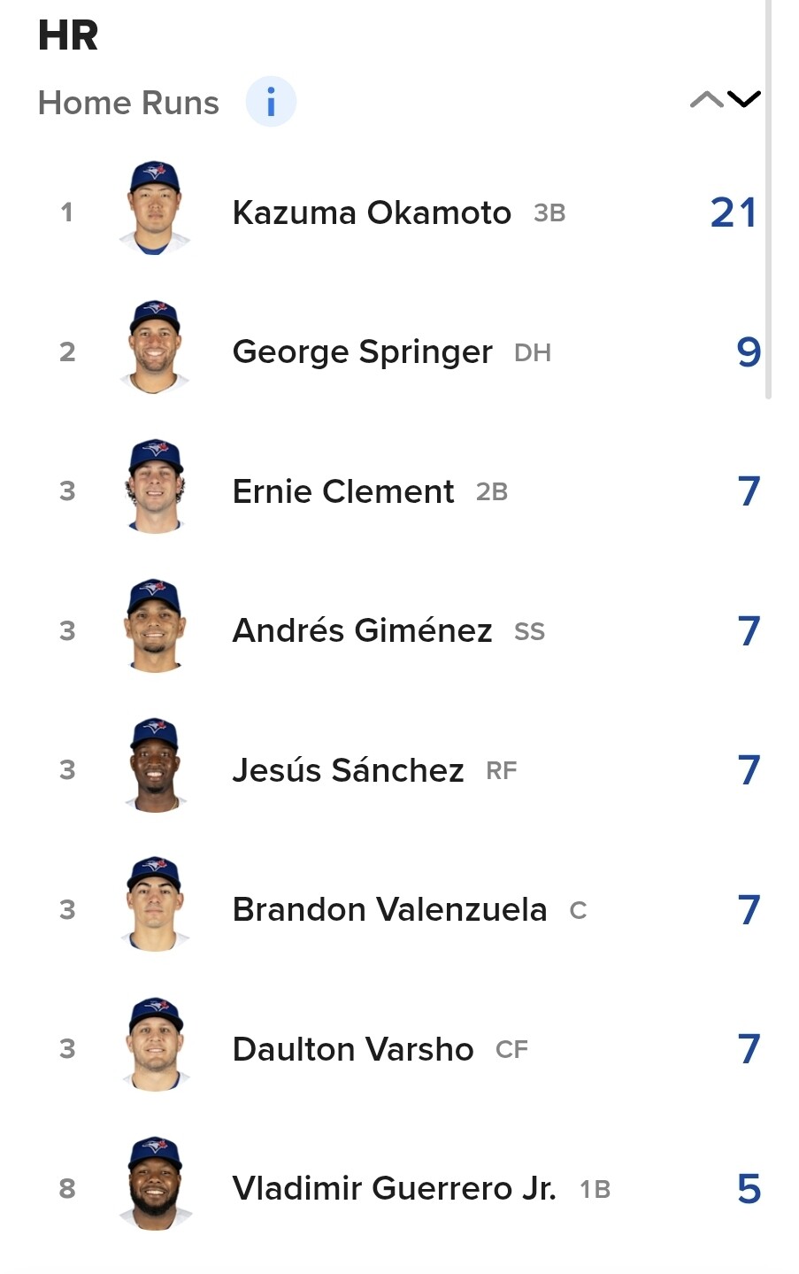Click Okamoto's 21 home run total

tap(734, 212)
